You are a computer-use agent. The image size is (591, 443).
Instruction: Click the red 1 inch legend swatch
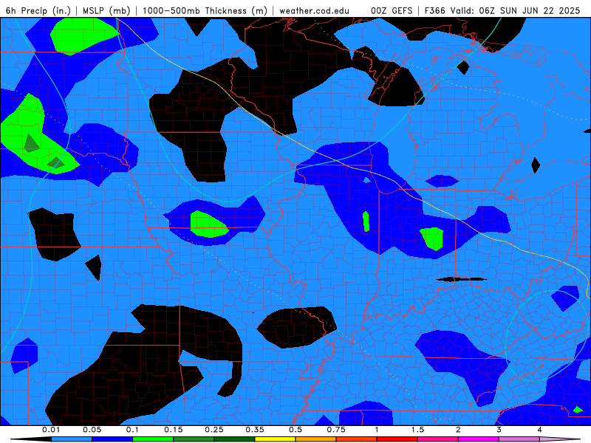[397, 439]
